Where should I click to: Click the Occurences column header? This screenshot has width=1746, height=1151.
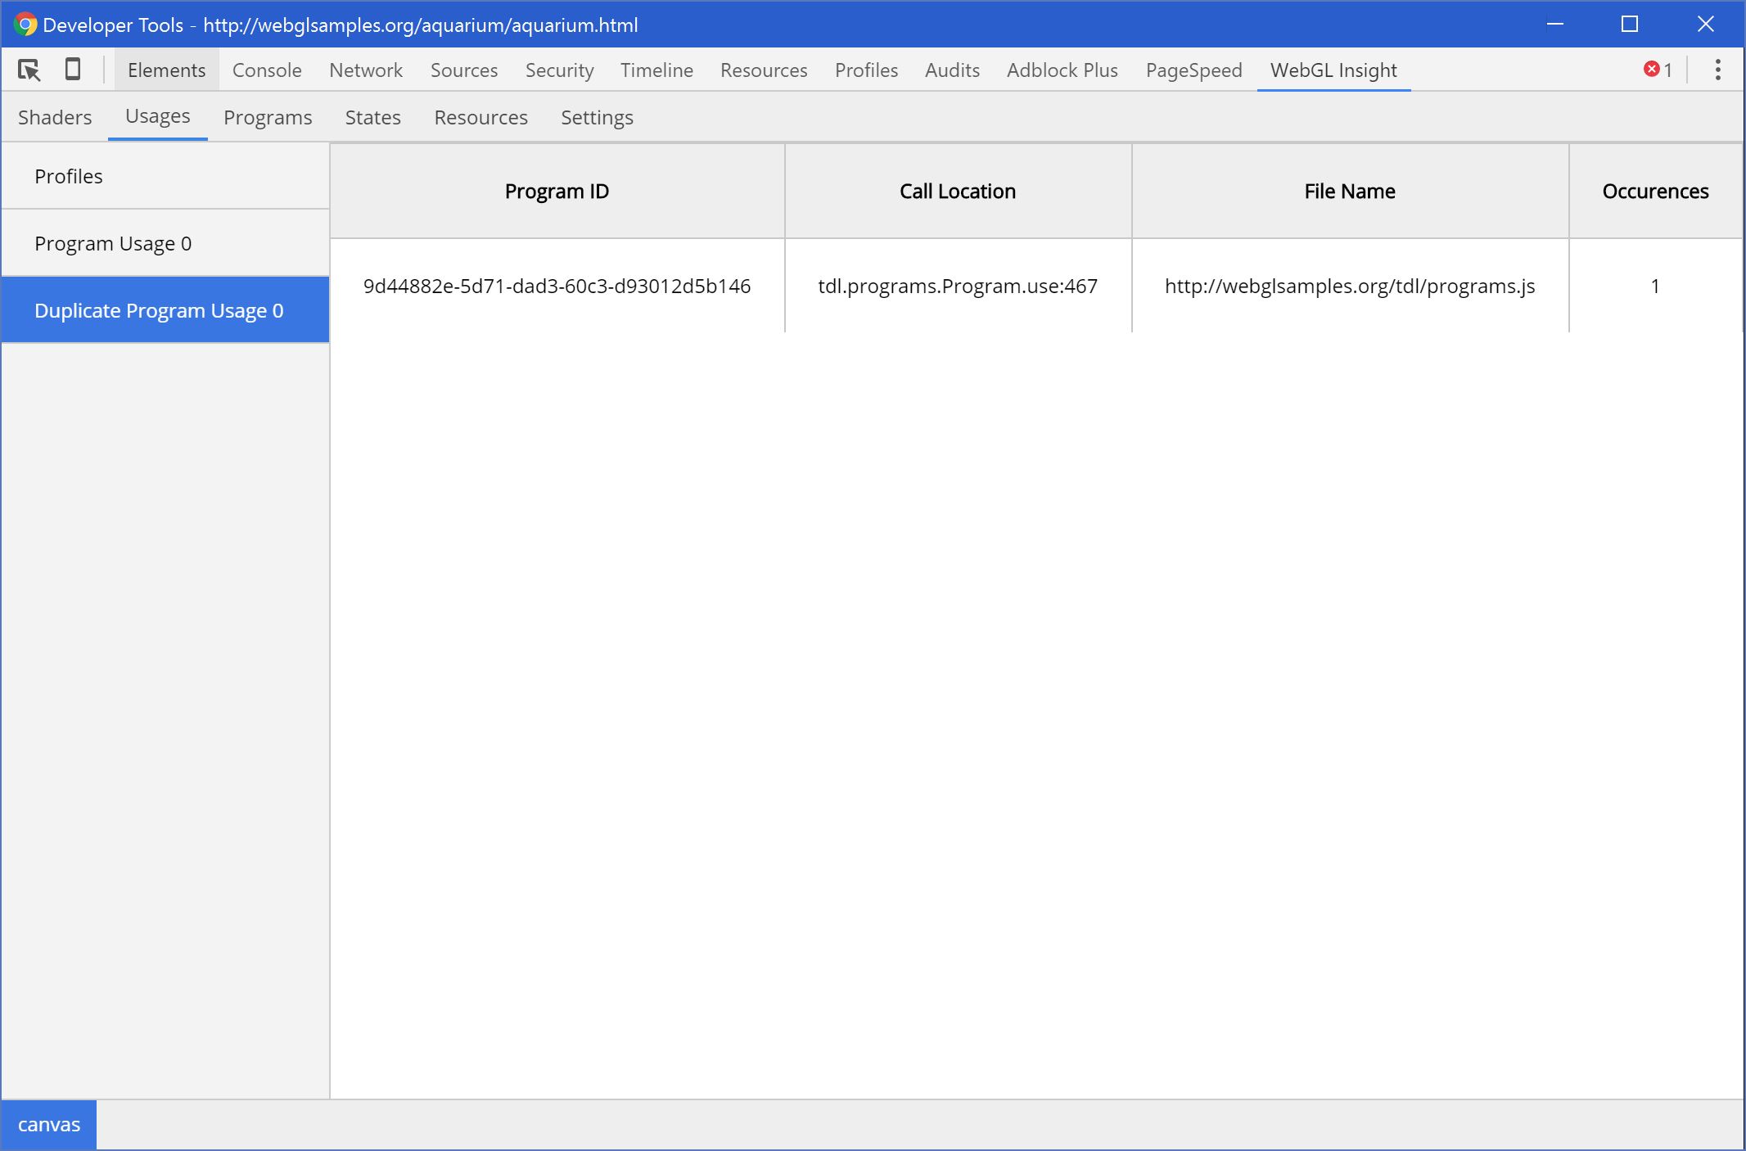click(1654, 191)
